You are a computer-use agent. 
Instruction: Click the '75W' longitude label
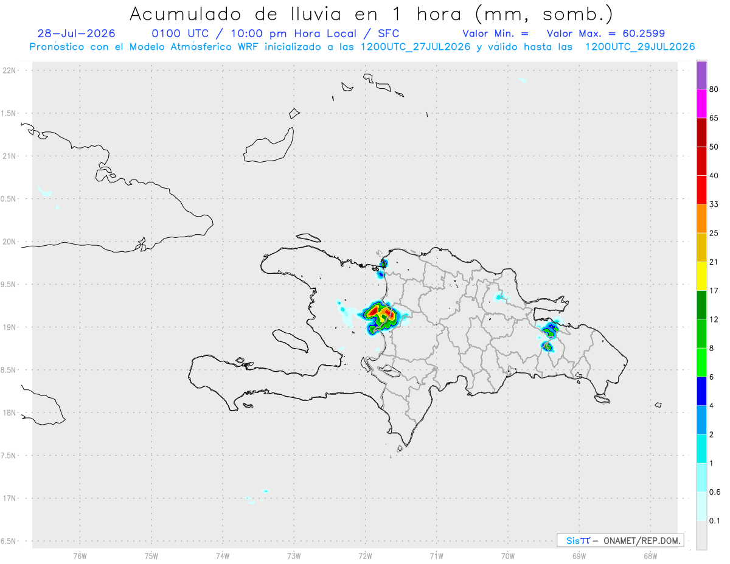pos(151,555)
